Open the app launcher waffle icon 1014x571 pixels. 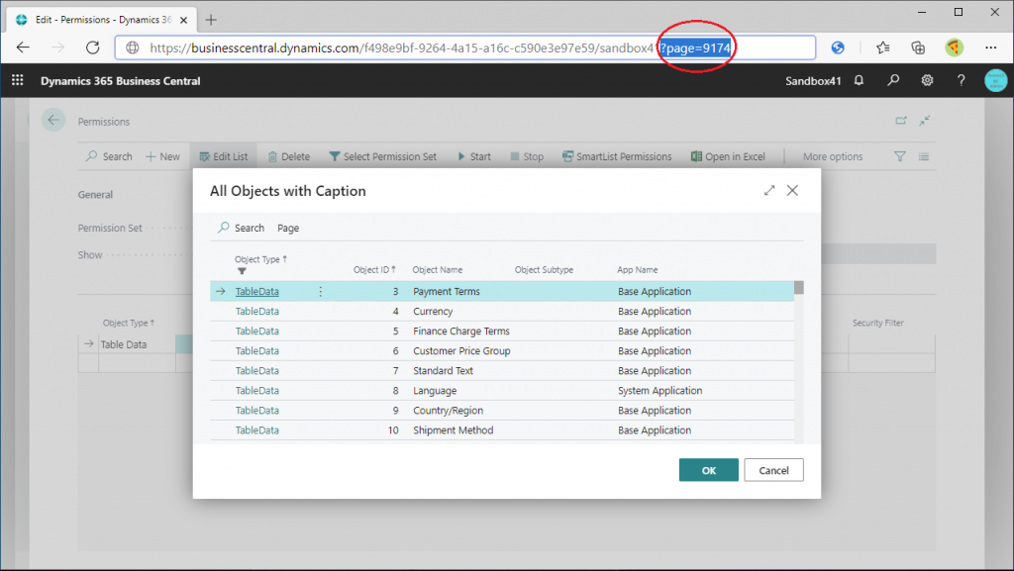pos(17,81)
